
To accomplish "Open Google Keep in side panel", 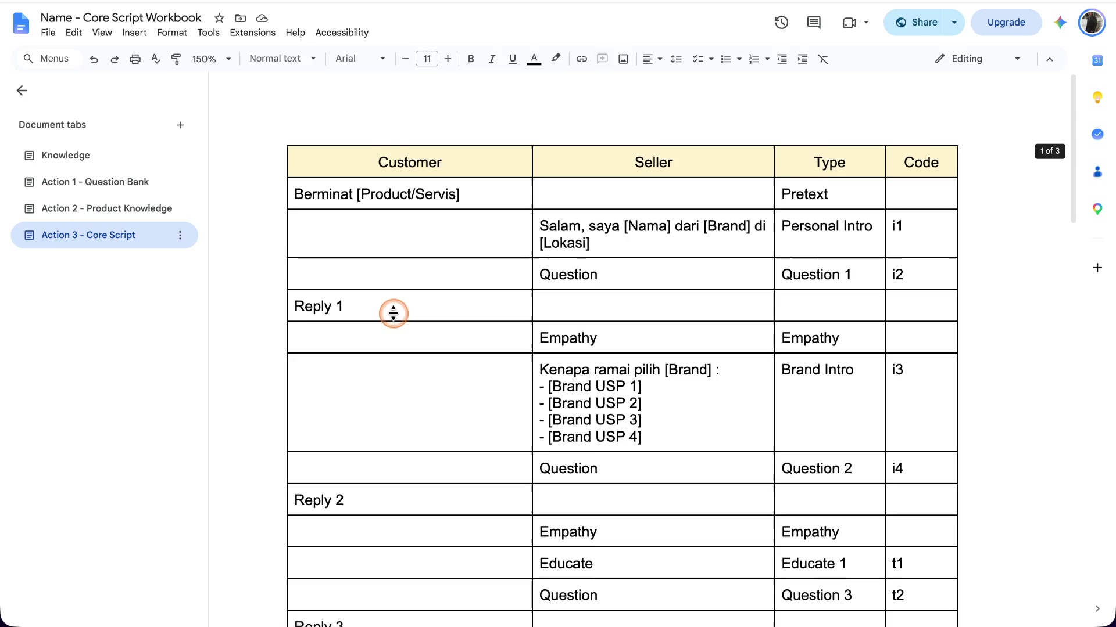I will pos(1097,97).
